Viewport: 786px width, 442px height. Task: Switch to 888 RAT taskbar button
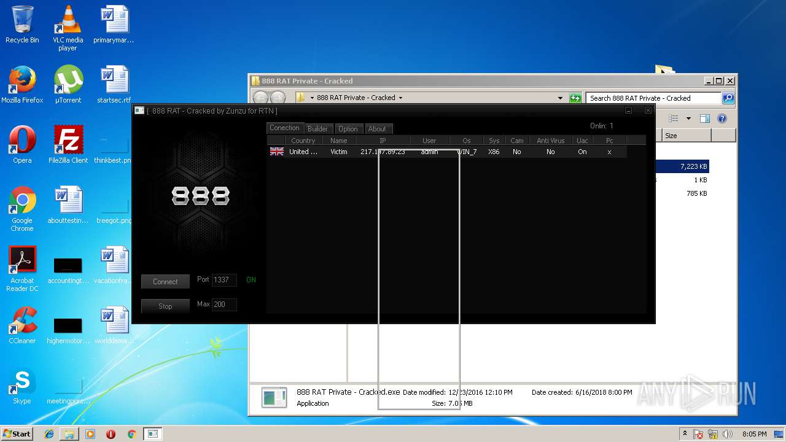pyautogui.click(x=152, y=434)
